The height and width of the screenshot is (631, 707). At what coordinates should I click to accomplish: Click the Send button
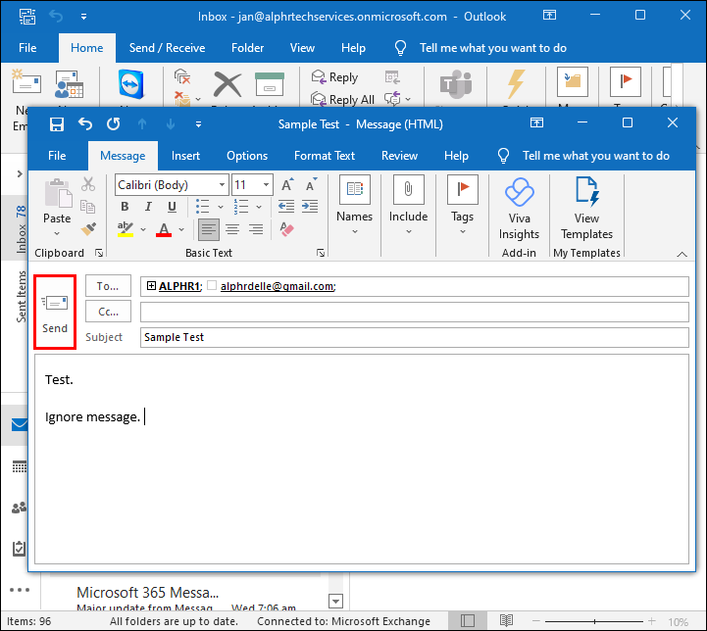pos(55,312)
